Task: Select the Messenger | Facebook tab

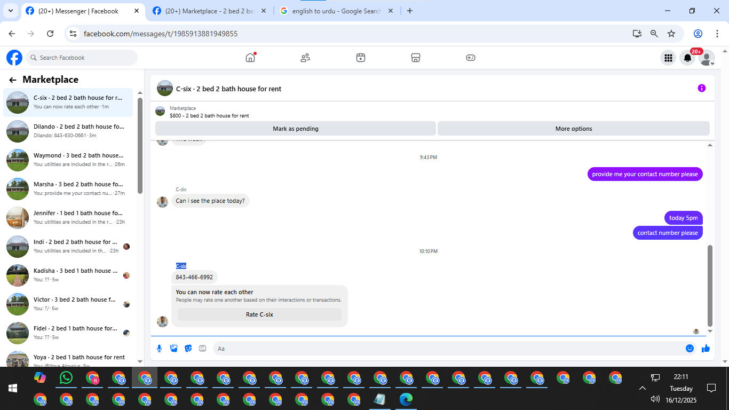Action: pyautogui.click(x=83, y=11)
